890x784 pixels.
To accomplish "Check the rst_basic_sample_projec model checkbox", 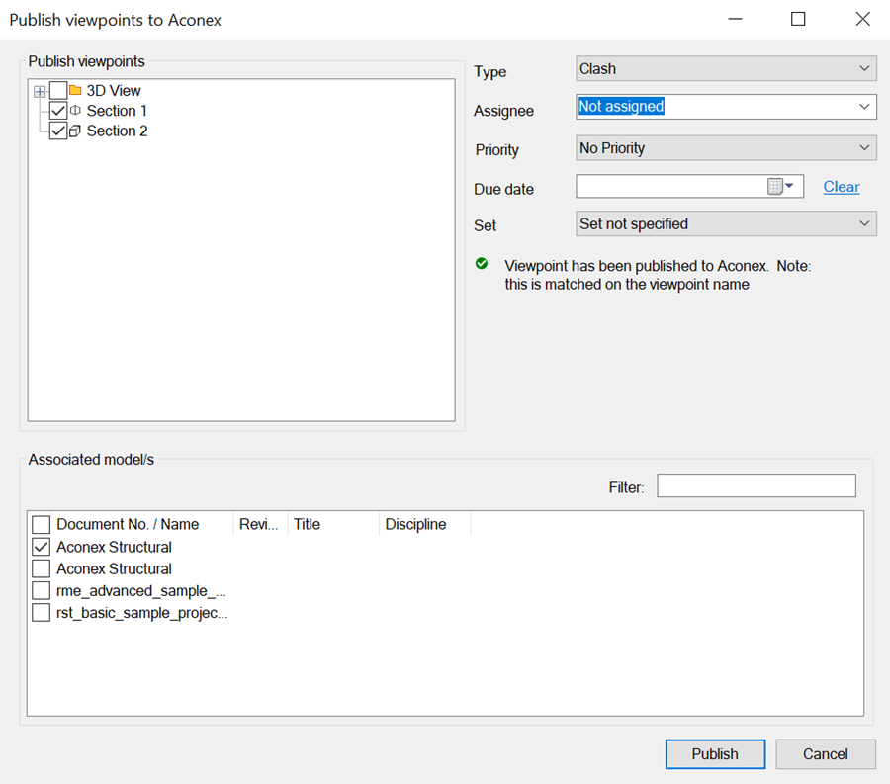I will click(x=41, y=613).
